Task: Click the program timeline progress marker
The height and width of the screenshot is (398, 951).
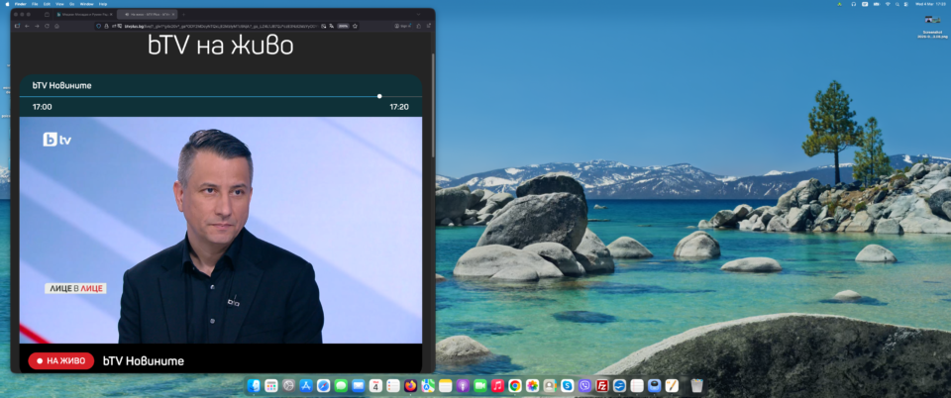Action: pos(379,96)
